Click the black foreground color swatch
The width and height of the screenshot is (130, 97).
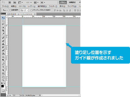[x=3, y=86]
